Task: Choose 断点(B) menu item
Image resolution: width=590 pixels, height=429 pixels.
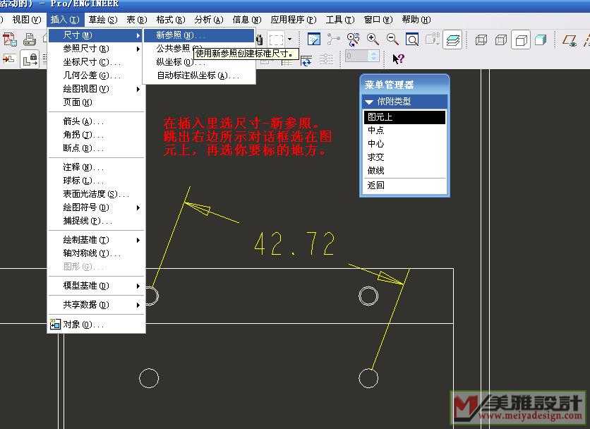Action: tap(95, 148)
